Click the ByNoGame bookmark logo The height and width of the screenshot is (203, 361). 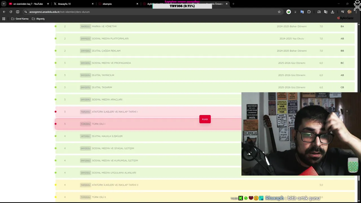point(345,18)
